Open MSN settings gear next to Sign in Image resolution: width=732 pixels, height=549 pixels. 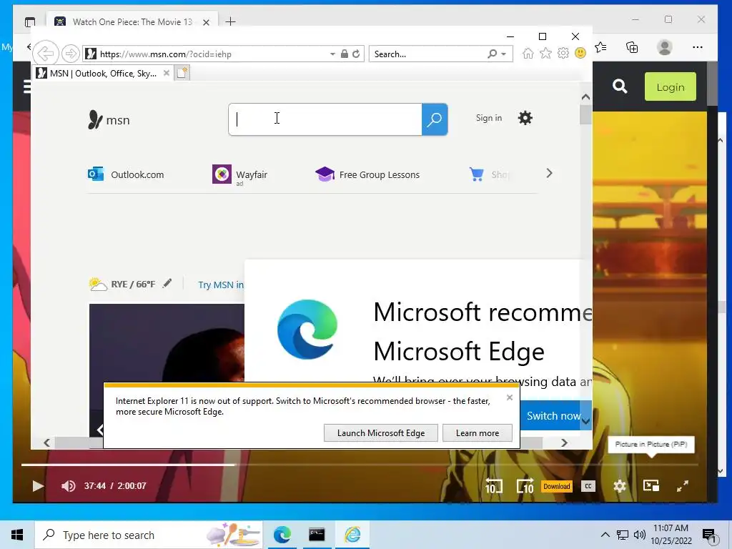525,118
